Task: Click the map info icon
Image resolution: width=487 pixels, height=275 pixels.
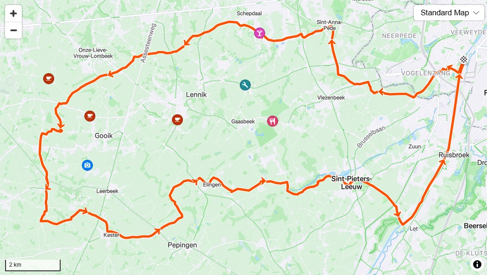Action: click(477, 264)
